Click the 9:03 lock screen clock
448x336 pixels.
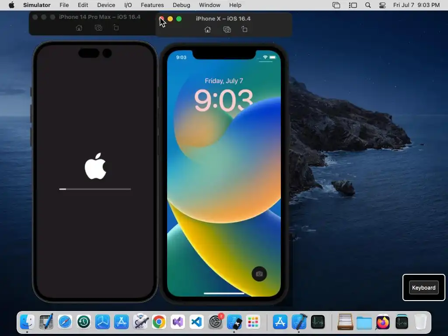[224, 100]
